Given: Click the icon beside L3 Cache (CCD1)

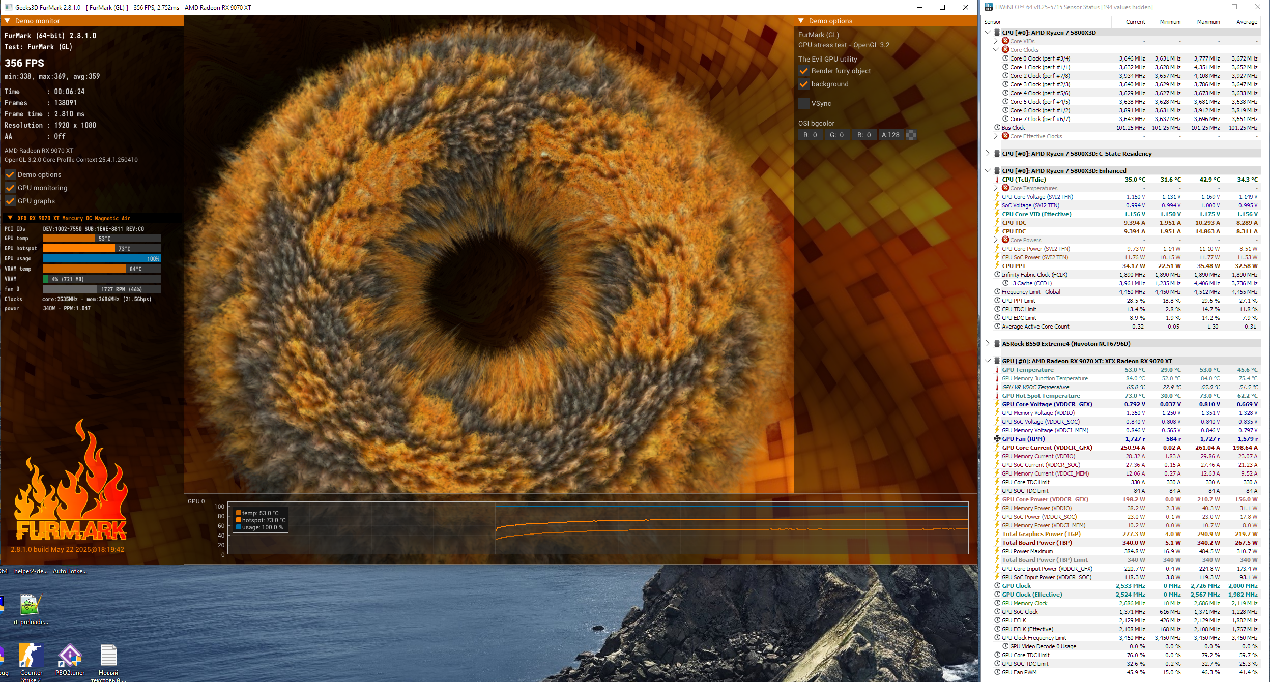Looking at the screenshot, I should [x=1005, y=283].
